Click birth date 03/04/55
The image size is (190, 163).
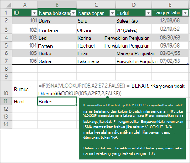point(170,53)
